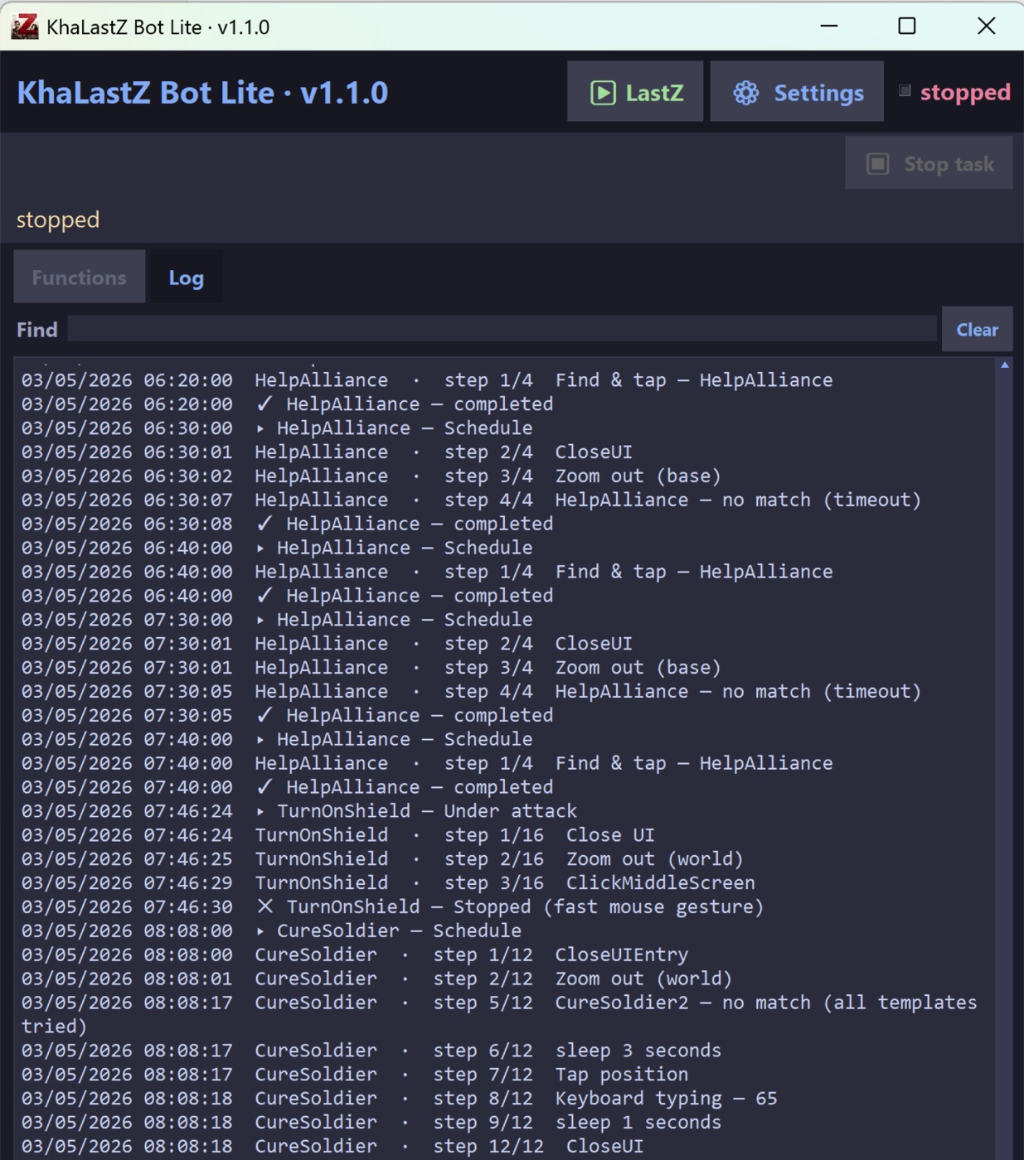1024x1160 pixels.
Task: Open the Settings gear button
Action: (797, 92)
